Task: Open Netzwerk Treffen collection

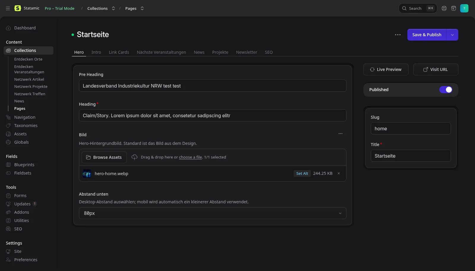Action: tap(30, 94)
